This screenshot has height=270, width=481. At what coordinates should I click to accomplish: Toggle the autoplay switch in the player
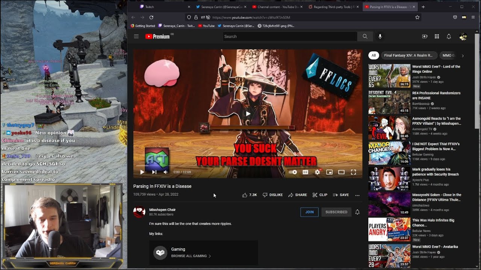coord(293,172)
